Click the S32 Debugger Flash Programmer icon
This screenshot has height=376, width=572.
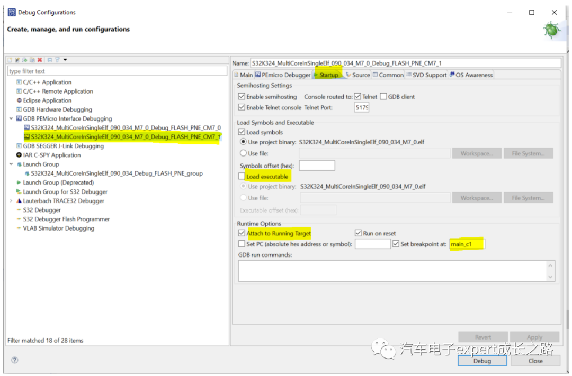click(x=19, y=219)
